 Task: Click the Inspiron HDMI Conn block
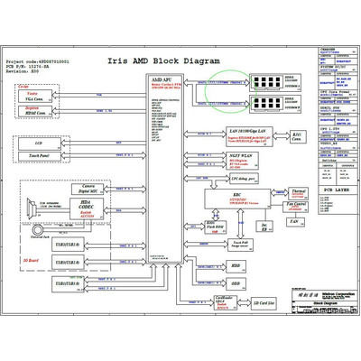click(35, 111)
